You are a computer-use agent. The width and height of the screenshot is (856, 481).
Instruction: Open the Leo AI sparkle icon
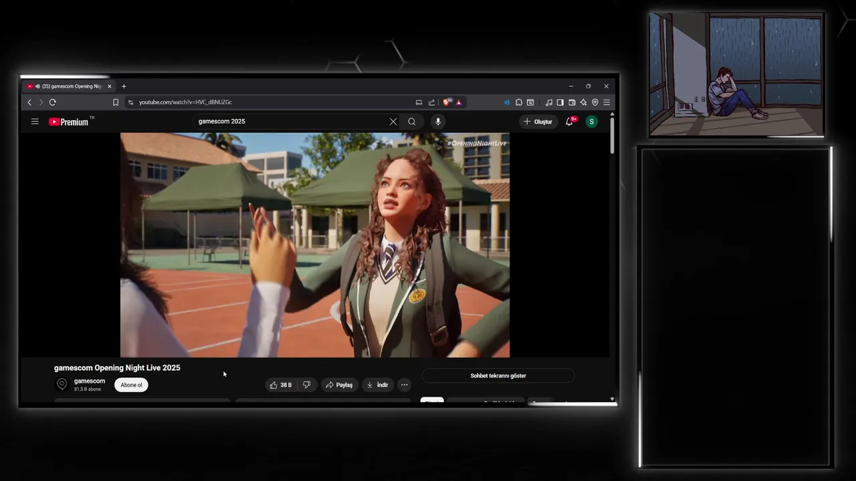tap(583, 102)
